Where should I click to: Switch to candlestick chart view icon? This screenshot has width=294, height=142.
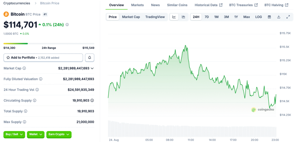click(x=183, y=17)
